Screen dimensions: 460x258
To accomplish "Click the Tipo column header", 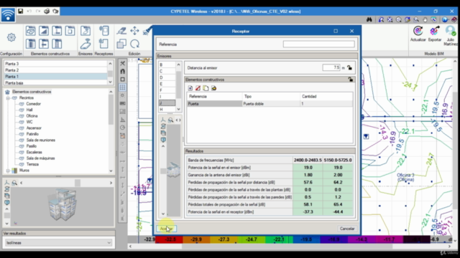I will click(271, 96).
